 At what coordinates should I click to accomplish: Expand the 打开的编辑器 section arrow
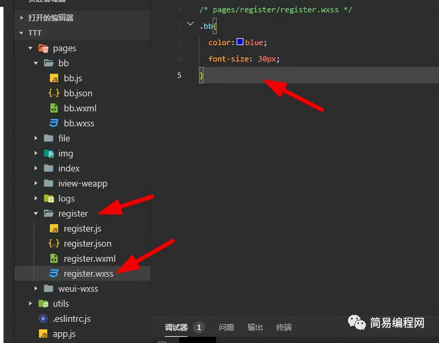(22, 18)
